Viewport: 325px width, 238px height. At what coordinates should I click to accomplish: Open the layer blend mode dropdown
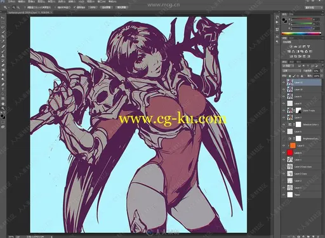[x=292, y=71]
